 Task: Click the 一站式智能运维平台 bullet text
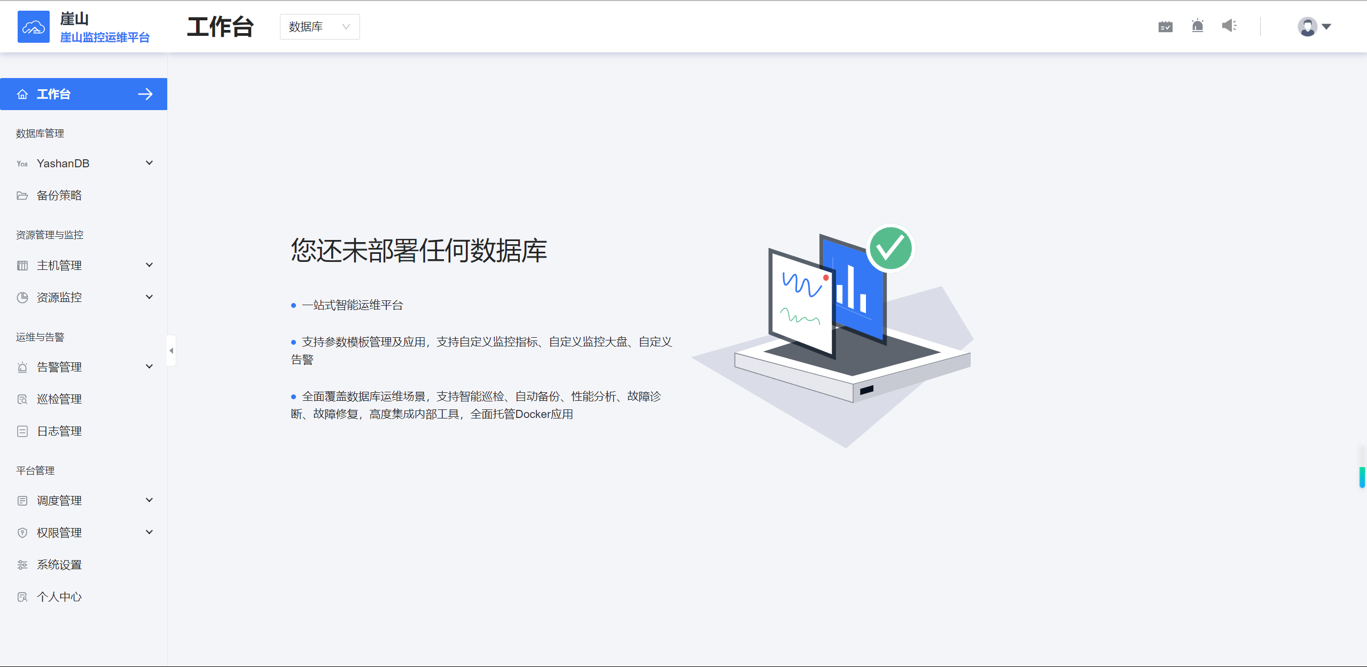(353, 305)
